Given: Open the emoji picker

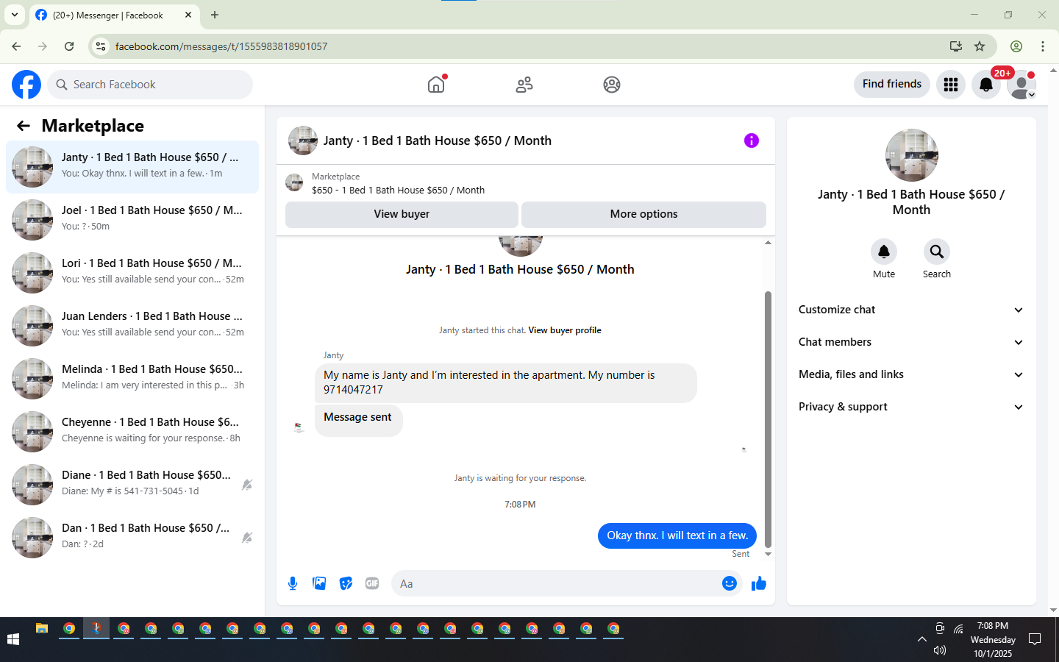Looking at the screenshot, I should click(x=730, y=583).
